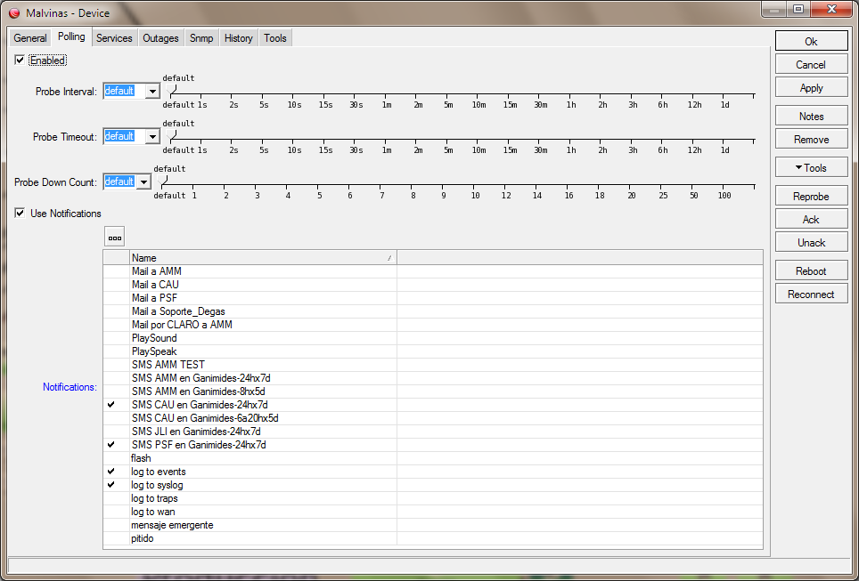Viewport: 859px width, 581px height.
Task: Uncheck SMS CAU en Ganimides-24hx7d notification
Action: [x=111, y=405]
